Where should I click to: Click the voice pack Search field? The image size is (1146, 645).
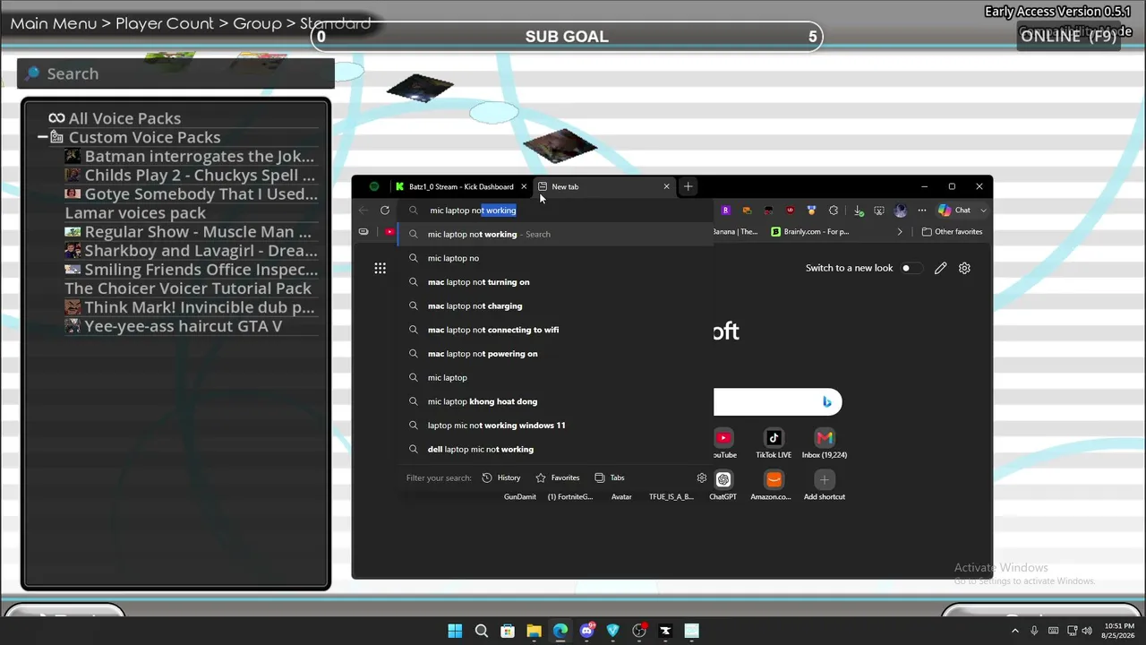175,73
